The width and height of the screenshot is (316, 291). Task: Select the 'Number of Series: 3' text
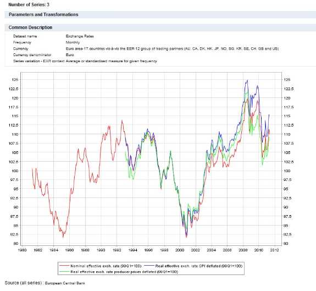click(x=29, y=4)
